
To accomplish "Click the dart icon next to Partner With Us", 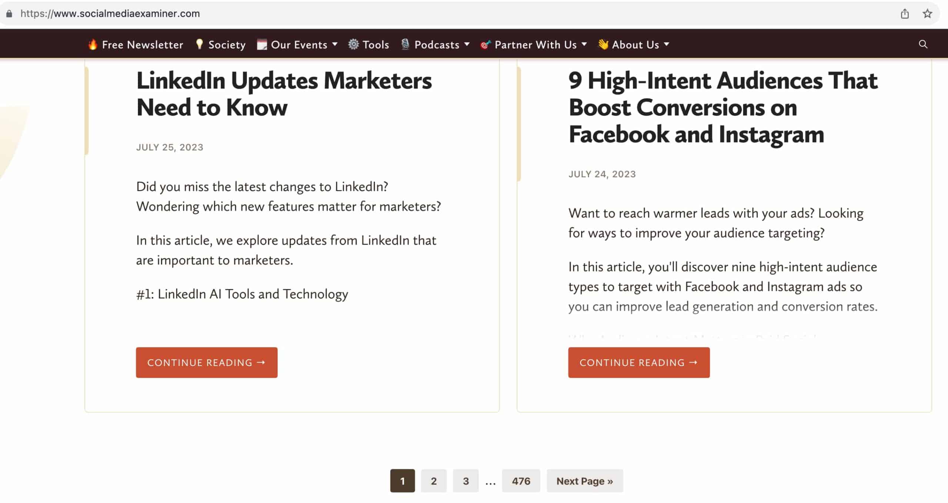I will 486,44.
